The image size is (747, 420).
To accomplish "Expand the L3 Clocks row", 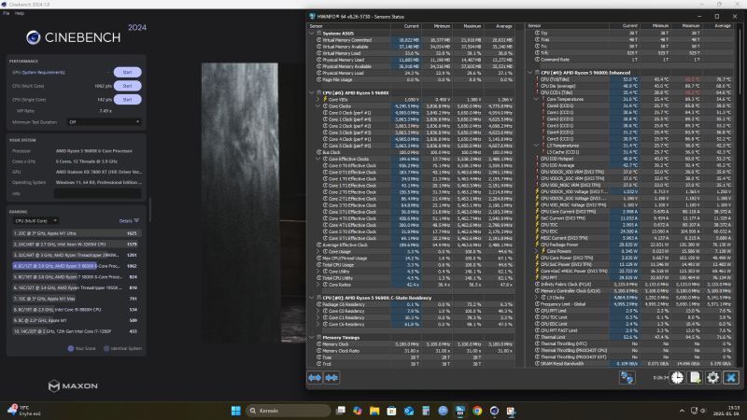I will point(536,297).
